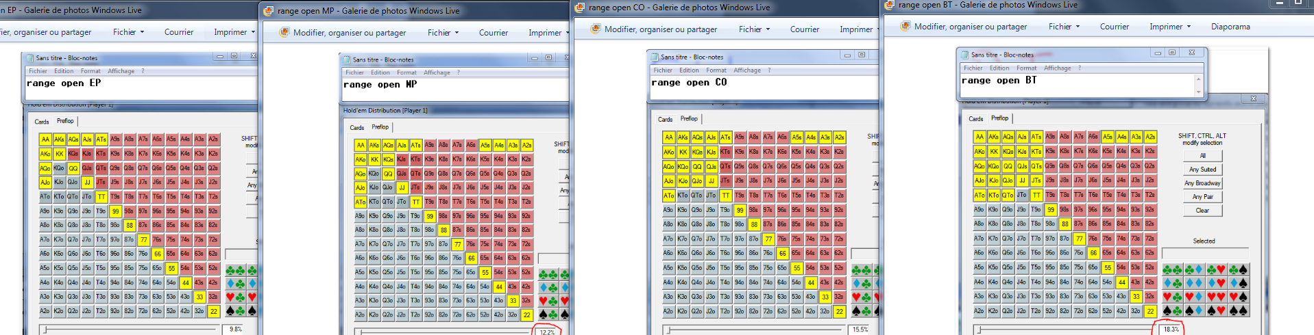The width and height of the screenshot is (1314, 335).
Task: Switch to Preflop tab in MP window
Action: click(x=380, y=127)
